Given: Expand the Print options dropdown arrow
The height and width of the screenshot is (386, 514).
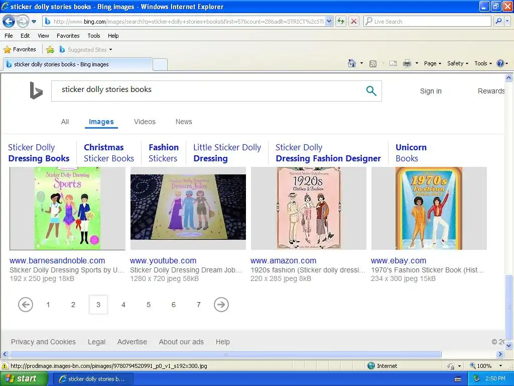Looking at the screenshot, I should 417,63.
